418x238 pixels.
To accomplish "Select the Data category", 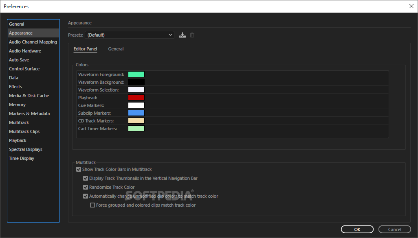I will tap(33, 78).
